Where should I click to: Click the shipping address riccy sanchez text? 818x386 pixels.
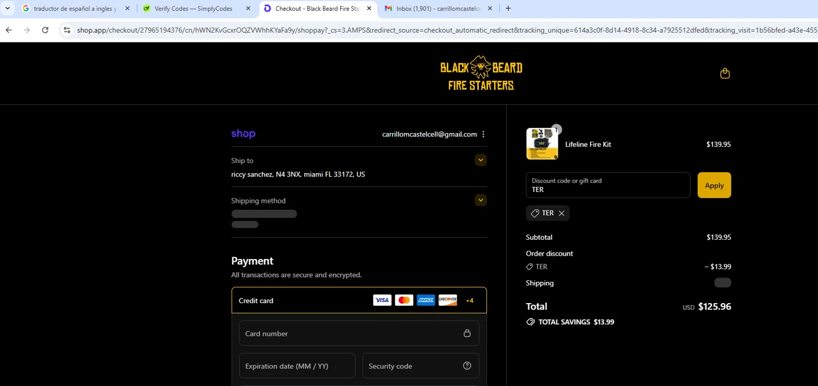298,174
